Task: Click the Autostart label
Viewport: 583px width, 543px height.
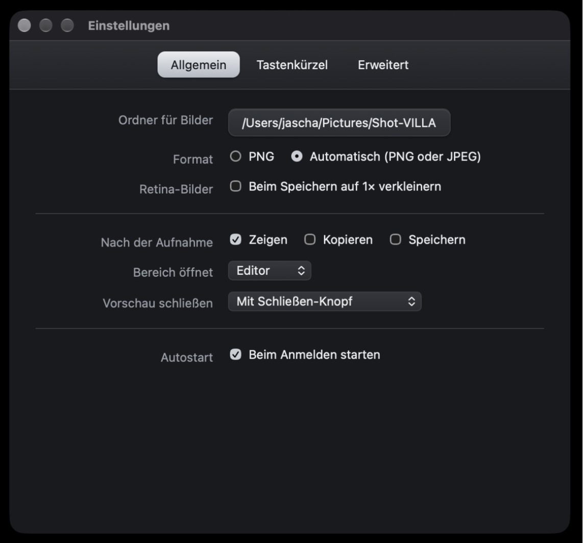Action: coord(187,358)
